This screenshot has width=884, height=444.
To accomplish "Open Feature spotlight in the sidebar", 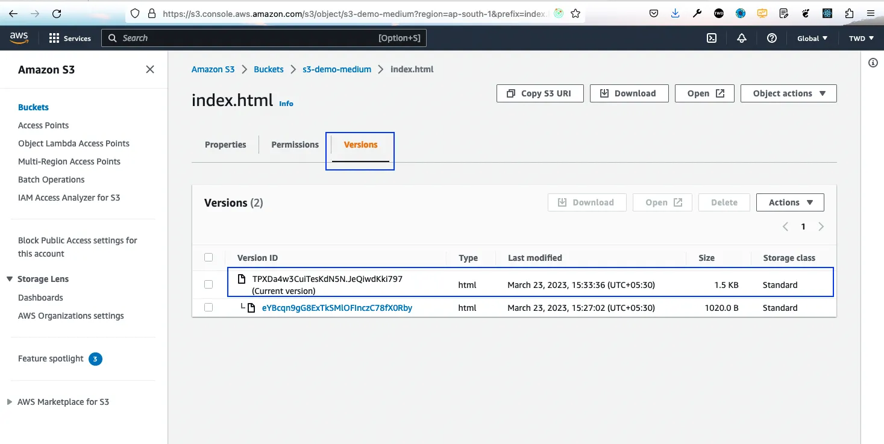I will click(51, 358).
